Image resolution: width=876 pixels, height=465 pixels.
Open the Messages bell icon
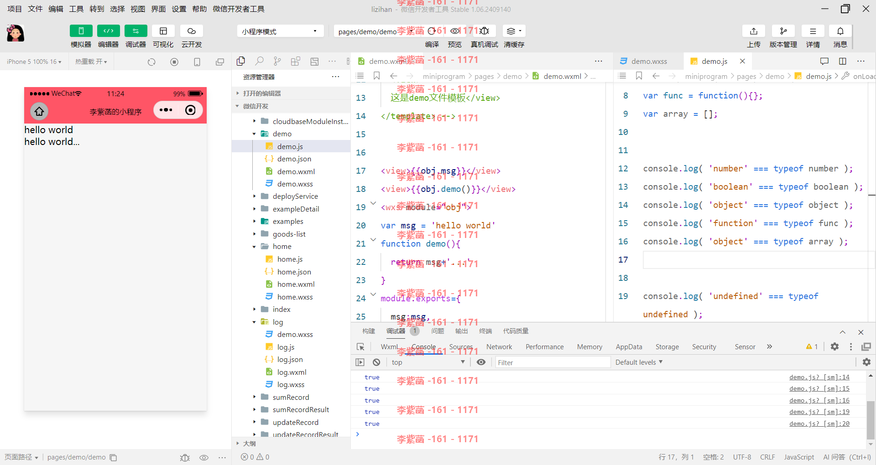pos(840,31)
